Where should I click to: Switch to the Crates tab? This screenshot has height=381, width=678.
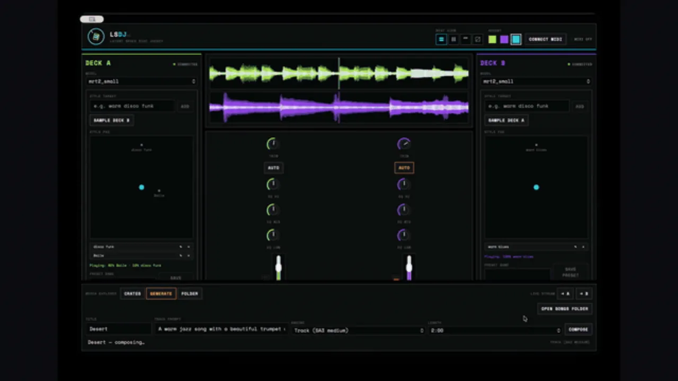click(132, 294)
